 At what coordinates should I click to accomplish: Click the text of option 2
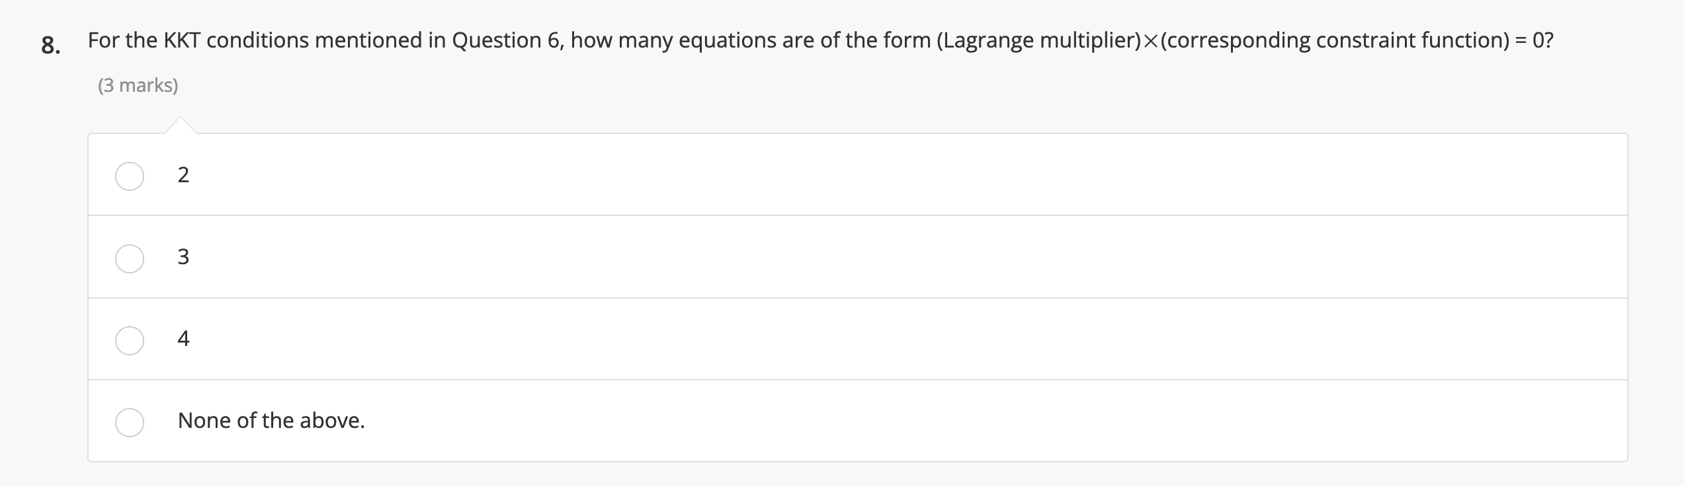tap(184, 176)
